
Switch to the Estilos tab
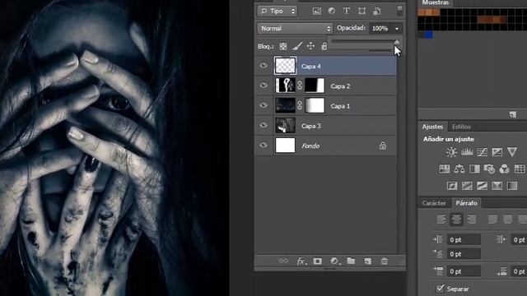click(x=461, y=127)
